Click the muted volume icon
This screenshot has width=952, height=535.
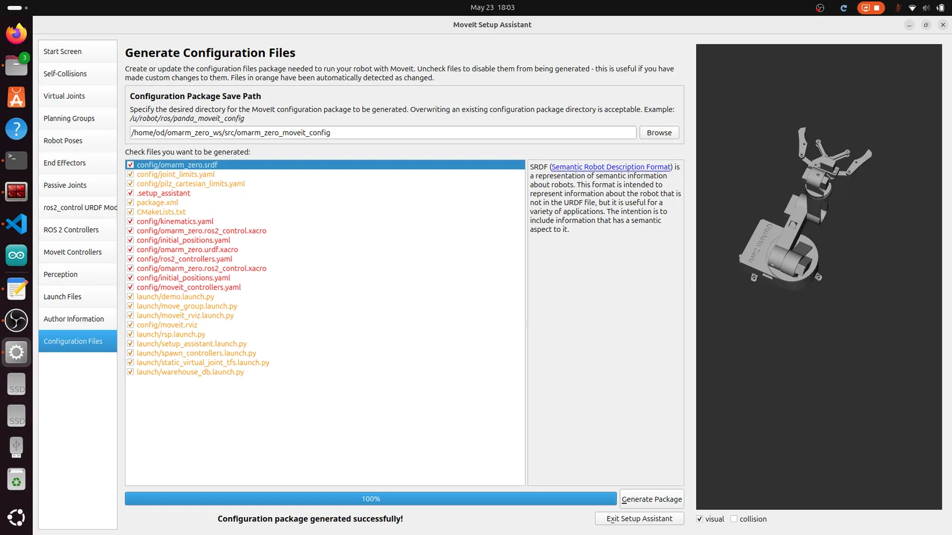click(926, 8)
